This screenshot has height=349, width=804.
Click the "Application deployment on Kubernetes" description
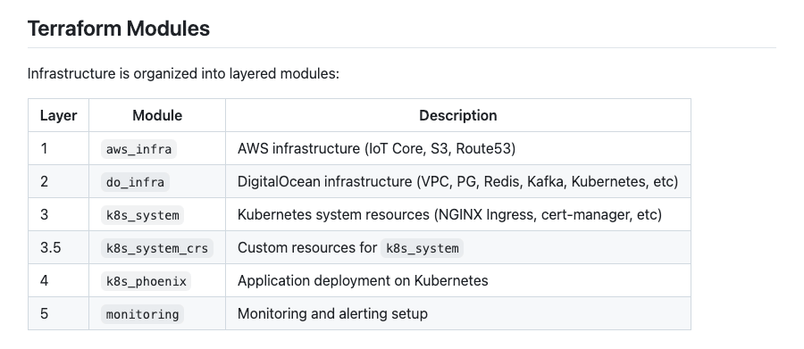363,280
